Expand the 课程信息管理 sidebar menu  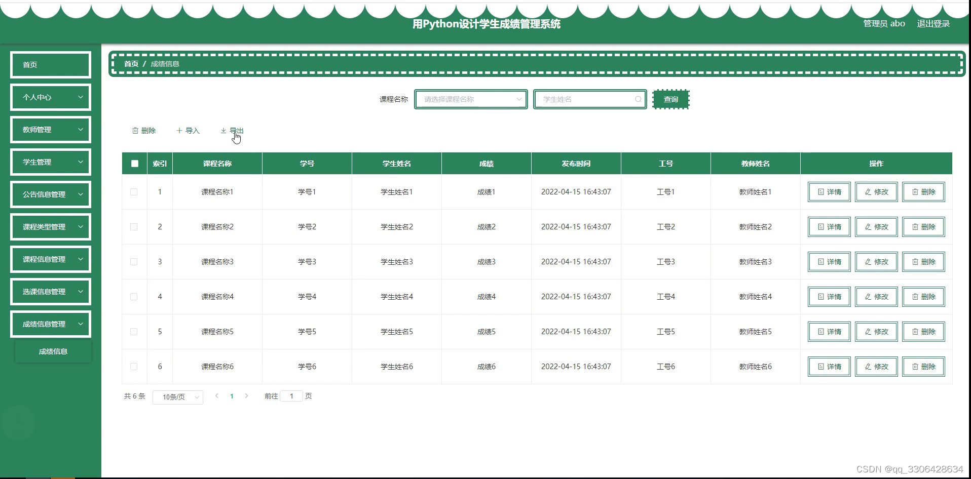[51, 259]
